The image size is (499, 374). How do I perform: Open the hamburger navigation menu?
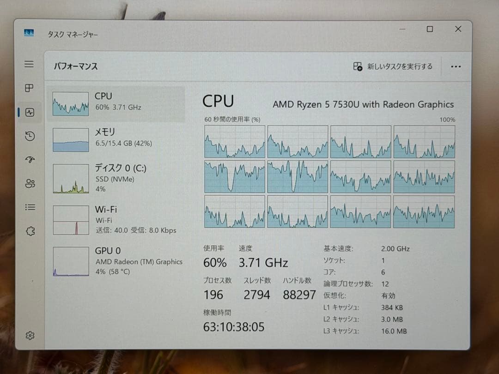29,64
